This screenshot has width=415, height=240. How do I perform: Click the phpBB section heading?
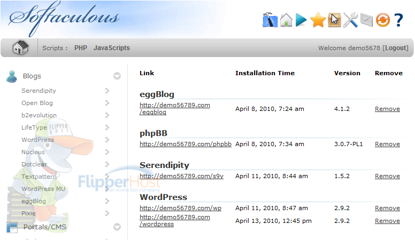click(153, 133)
